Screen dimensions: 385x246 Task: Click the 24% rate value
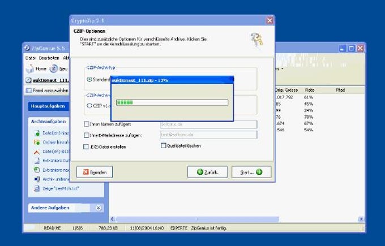point(309,111)
